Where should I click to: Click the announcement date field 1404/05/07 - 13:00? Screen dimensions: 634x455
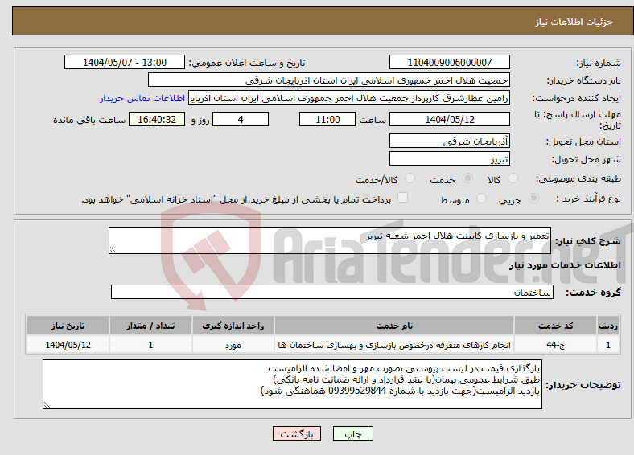coord(125,62)
